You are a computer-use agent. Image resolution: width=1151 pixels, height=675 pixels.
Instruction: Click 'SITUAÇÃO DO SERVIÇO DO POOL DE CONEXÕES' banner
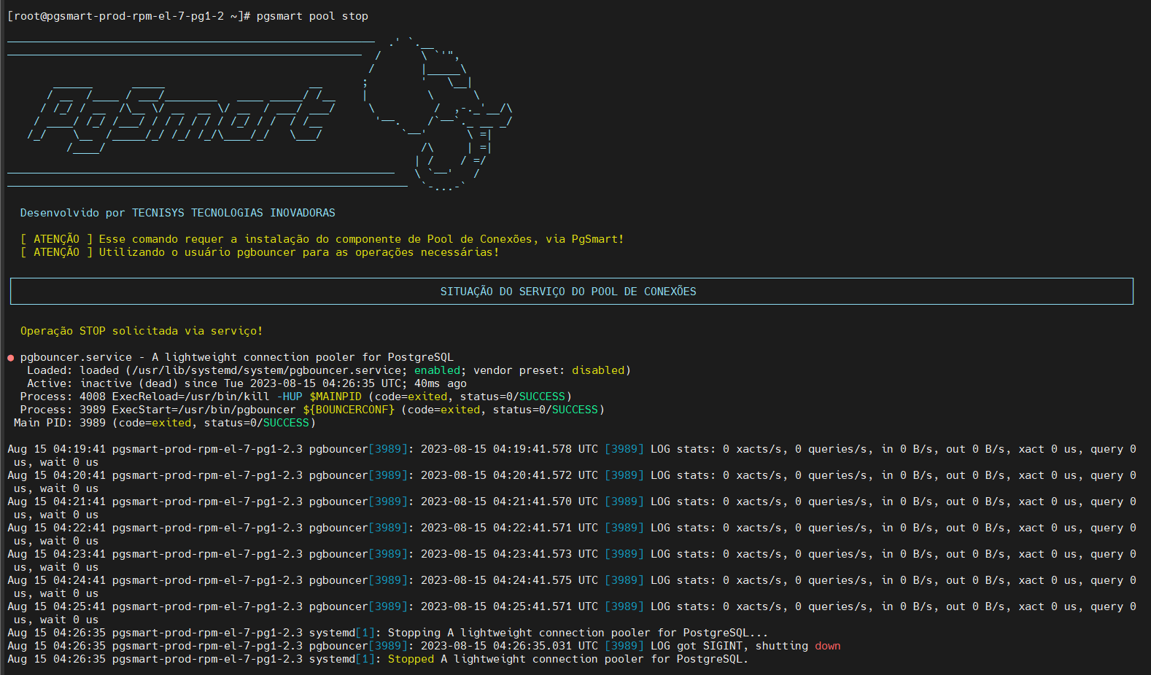click(572, 291)
